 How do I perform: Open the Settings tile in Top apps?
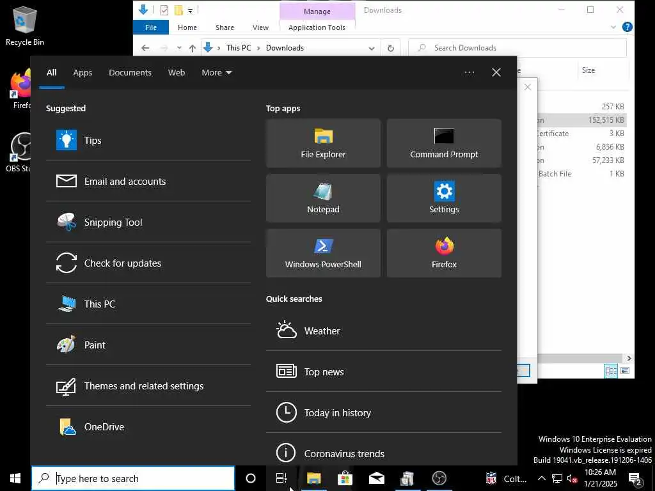click(444, 198)
